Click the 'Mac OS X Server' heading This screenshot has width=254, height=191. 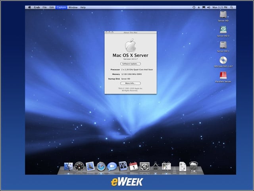(x=131, y=55)
